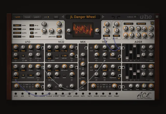The width and height of the screenshot is (166, 114).
Task: Toggle LFO reset button above the s&h socket
Action: [x=23, y=56]
